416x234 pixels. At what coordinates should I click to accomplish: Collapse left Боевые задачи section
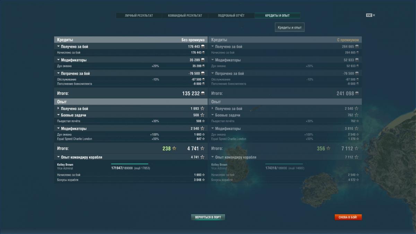[x=59, y=115]
